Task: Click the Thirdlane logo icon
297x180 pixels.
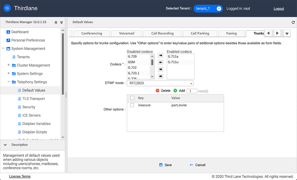Action: (x=7, y=8)
